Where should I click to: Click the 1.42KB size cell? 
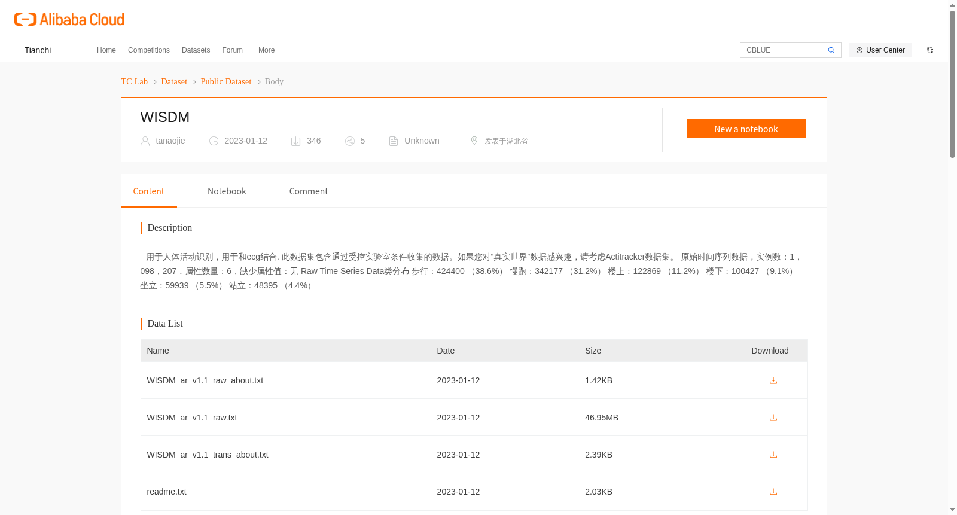click(x=599, y=380)
